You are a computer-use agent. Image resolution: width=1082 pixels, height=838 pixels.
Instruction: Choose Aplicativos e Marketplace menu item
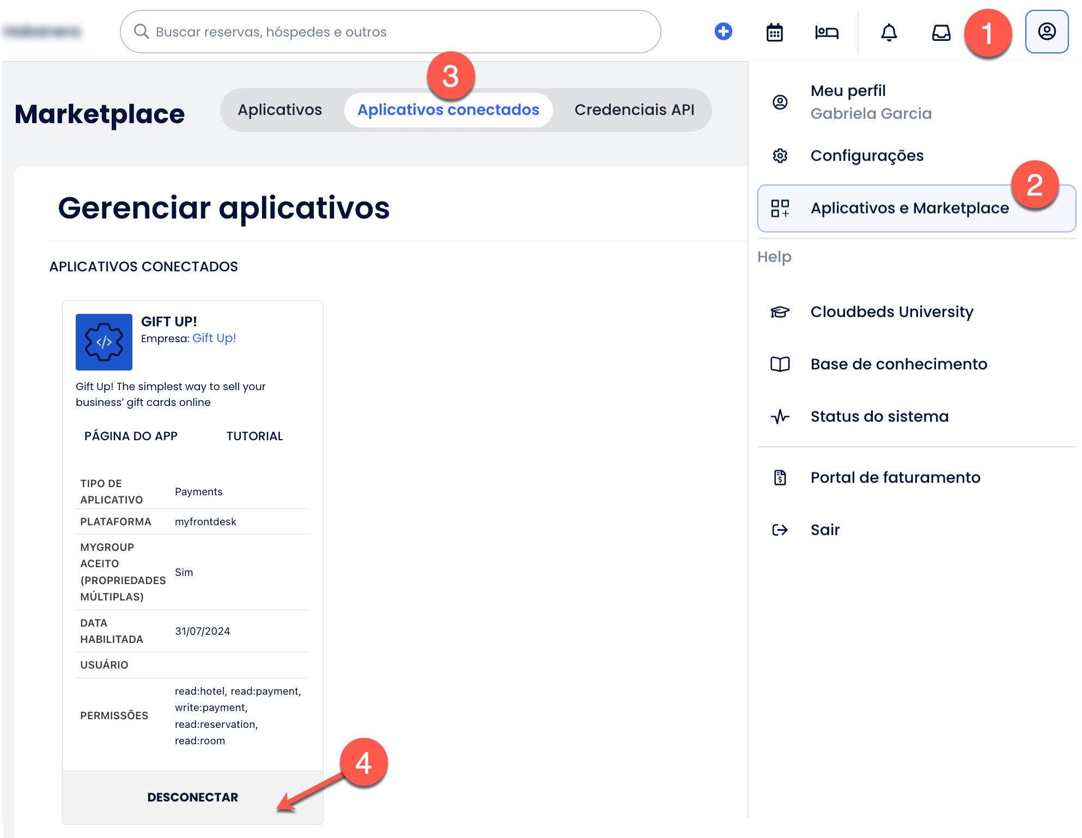point(909,208)
